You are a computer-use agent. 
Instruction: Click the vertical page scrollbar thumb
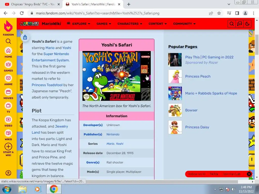257,44
